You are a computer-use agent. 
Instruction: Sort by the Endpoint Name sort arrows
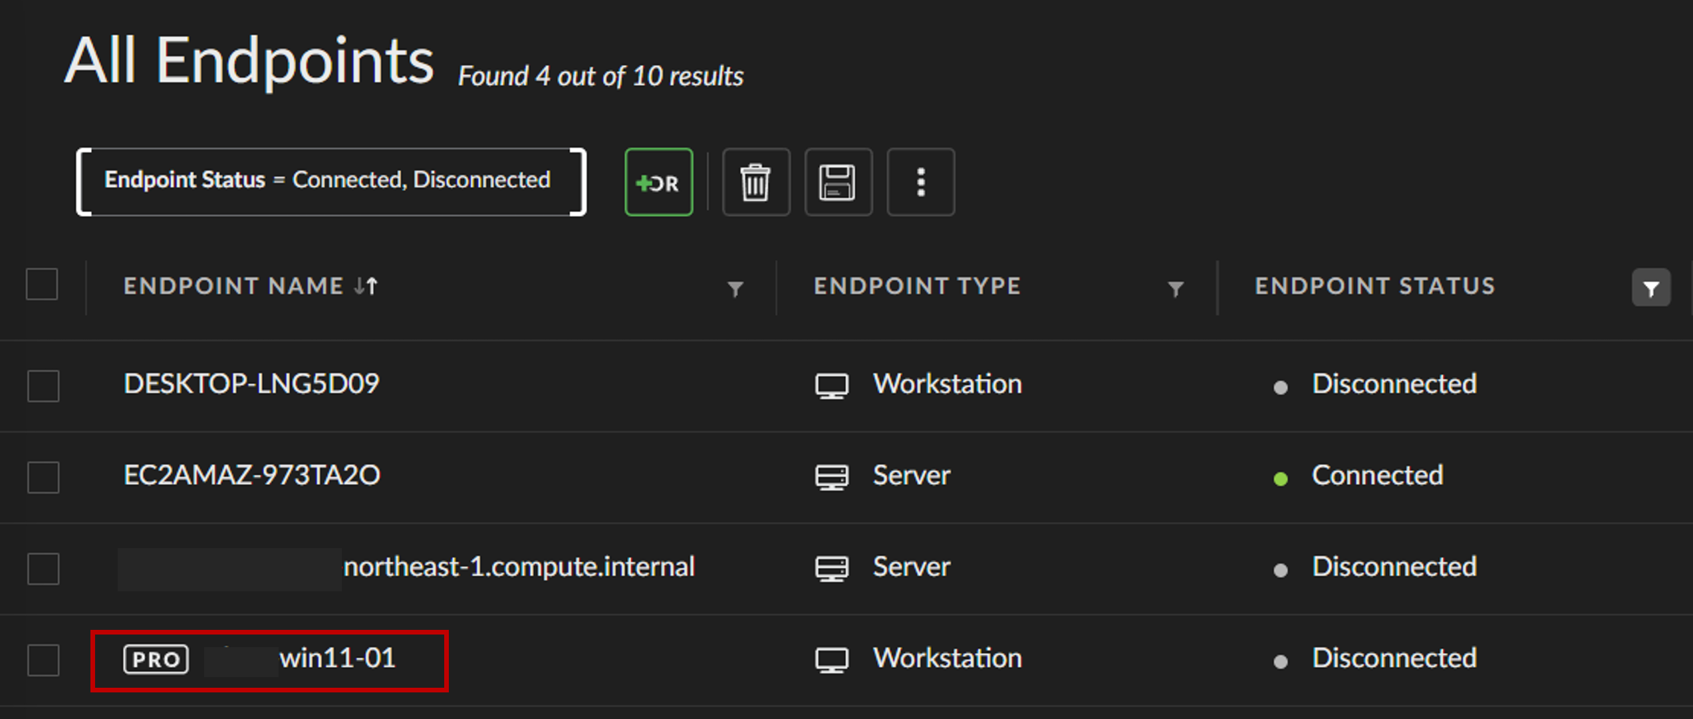coord(366,286)
